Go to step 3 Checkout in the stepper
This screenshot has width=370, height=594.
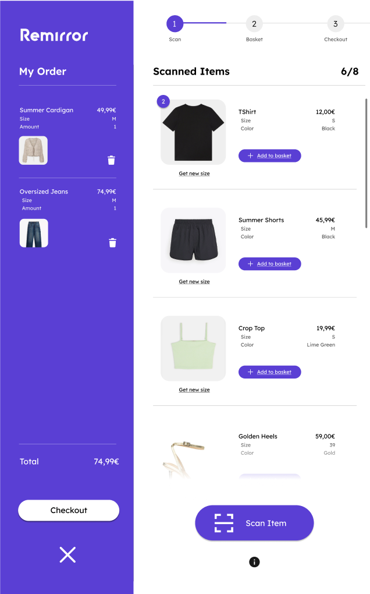pos(336,24)
